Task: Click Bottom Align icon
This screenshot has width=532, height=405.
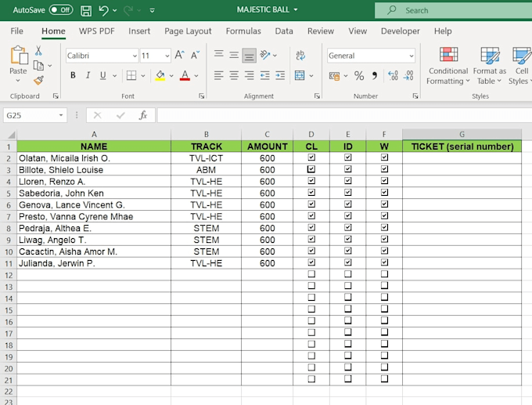Action: [249, 56]
